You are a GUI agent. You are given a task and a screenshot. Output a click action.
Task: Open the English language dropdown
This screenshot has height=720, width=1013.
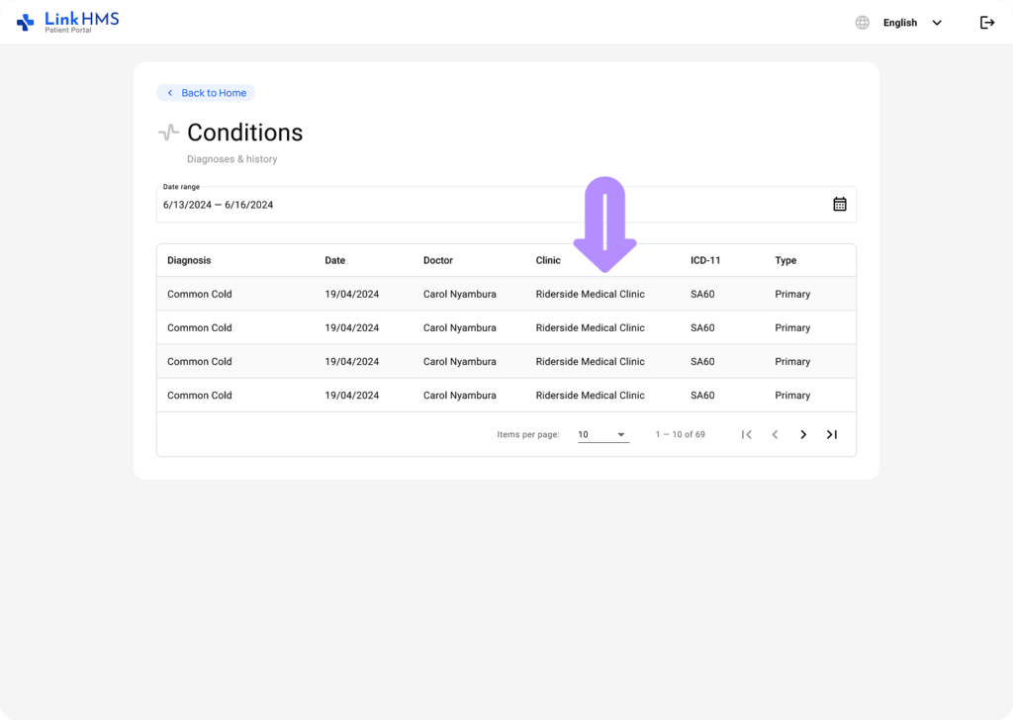click(x=912, y=23)
